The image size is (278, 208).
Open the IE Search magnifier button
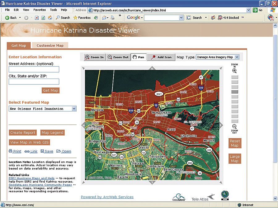pyautogui.click(x=63, y=18)
